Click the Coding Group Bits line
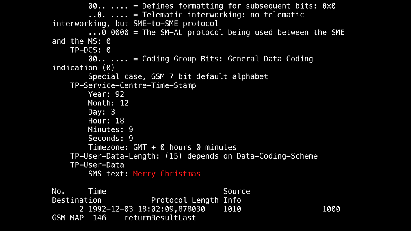 183,63
